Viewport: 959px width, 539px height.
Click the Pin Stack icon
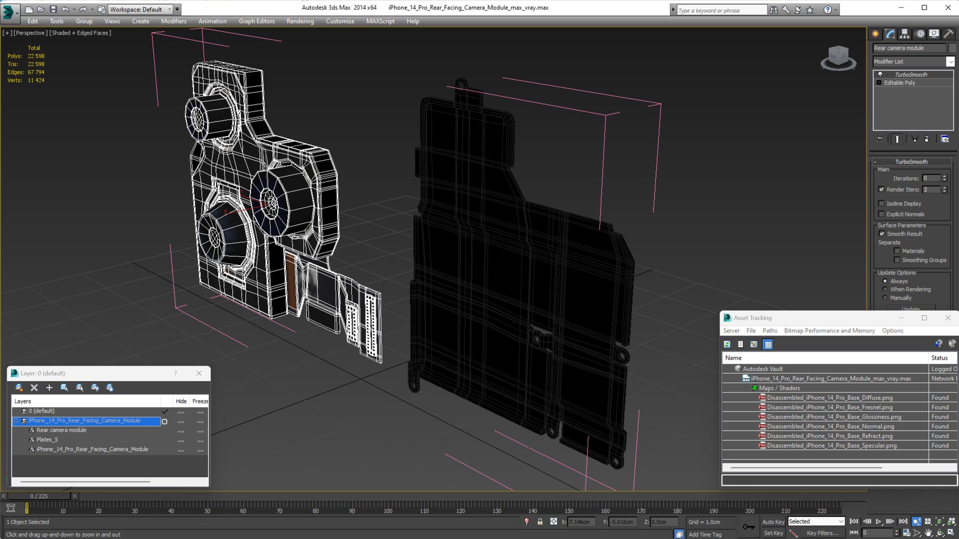(880, 139)
